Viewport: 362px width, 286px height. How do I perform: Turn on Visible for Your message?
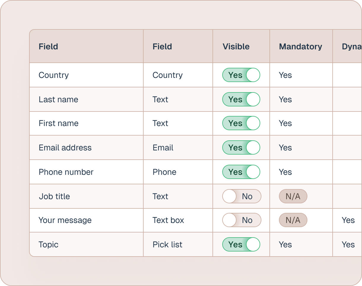(242, 220)
